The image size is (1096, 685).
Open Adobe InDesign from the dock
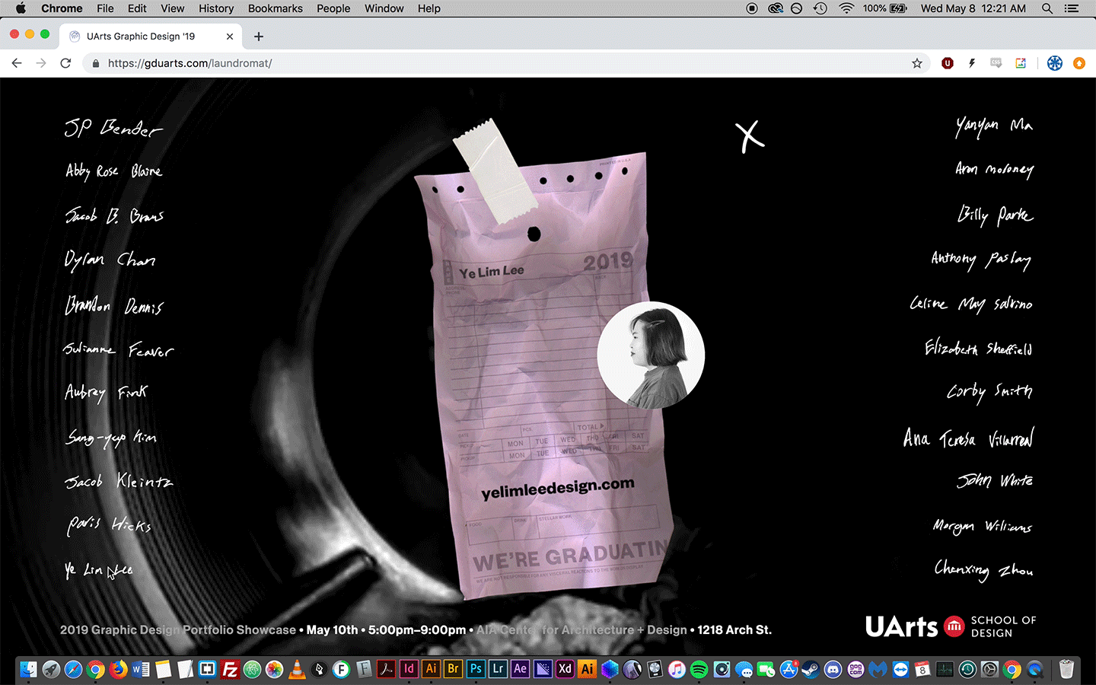409,669
